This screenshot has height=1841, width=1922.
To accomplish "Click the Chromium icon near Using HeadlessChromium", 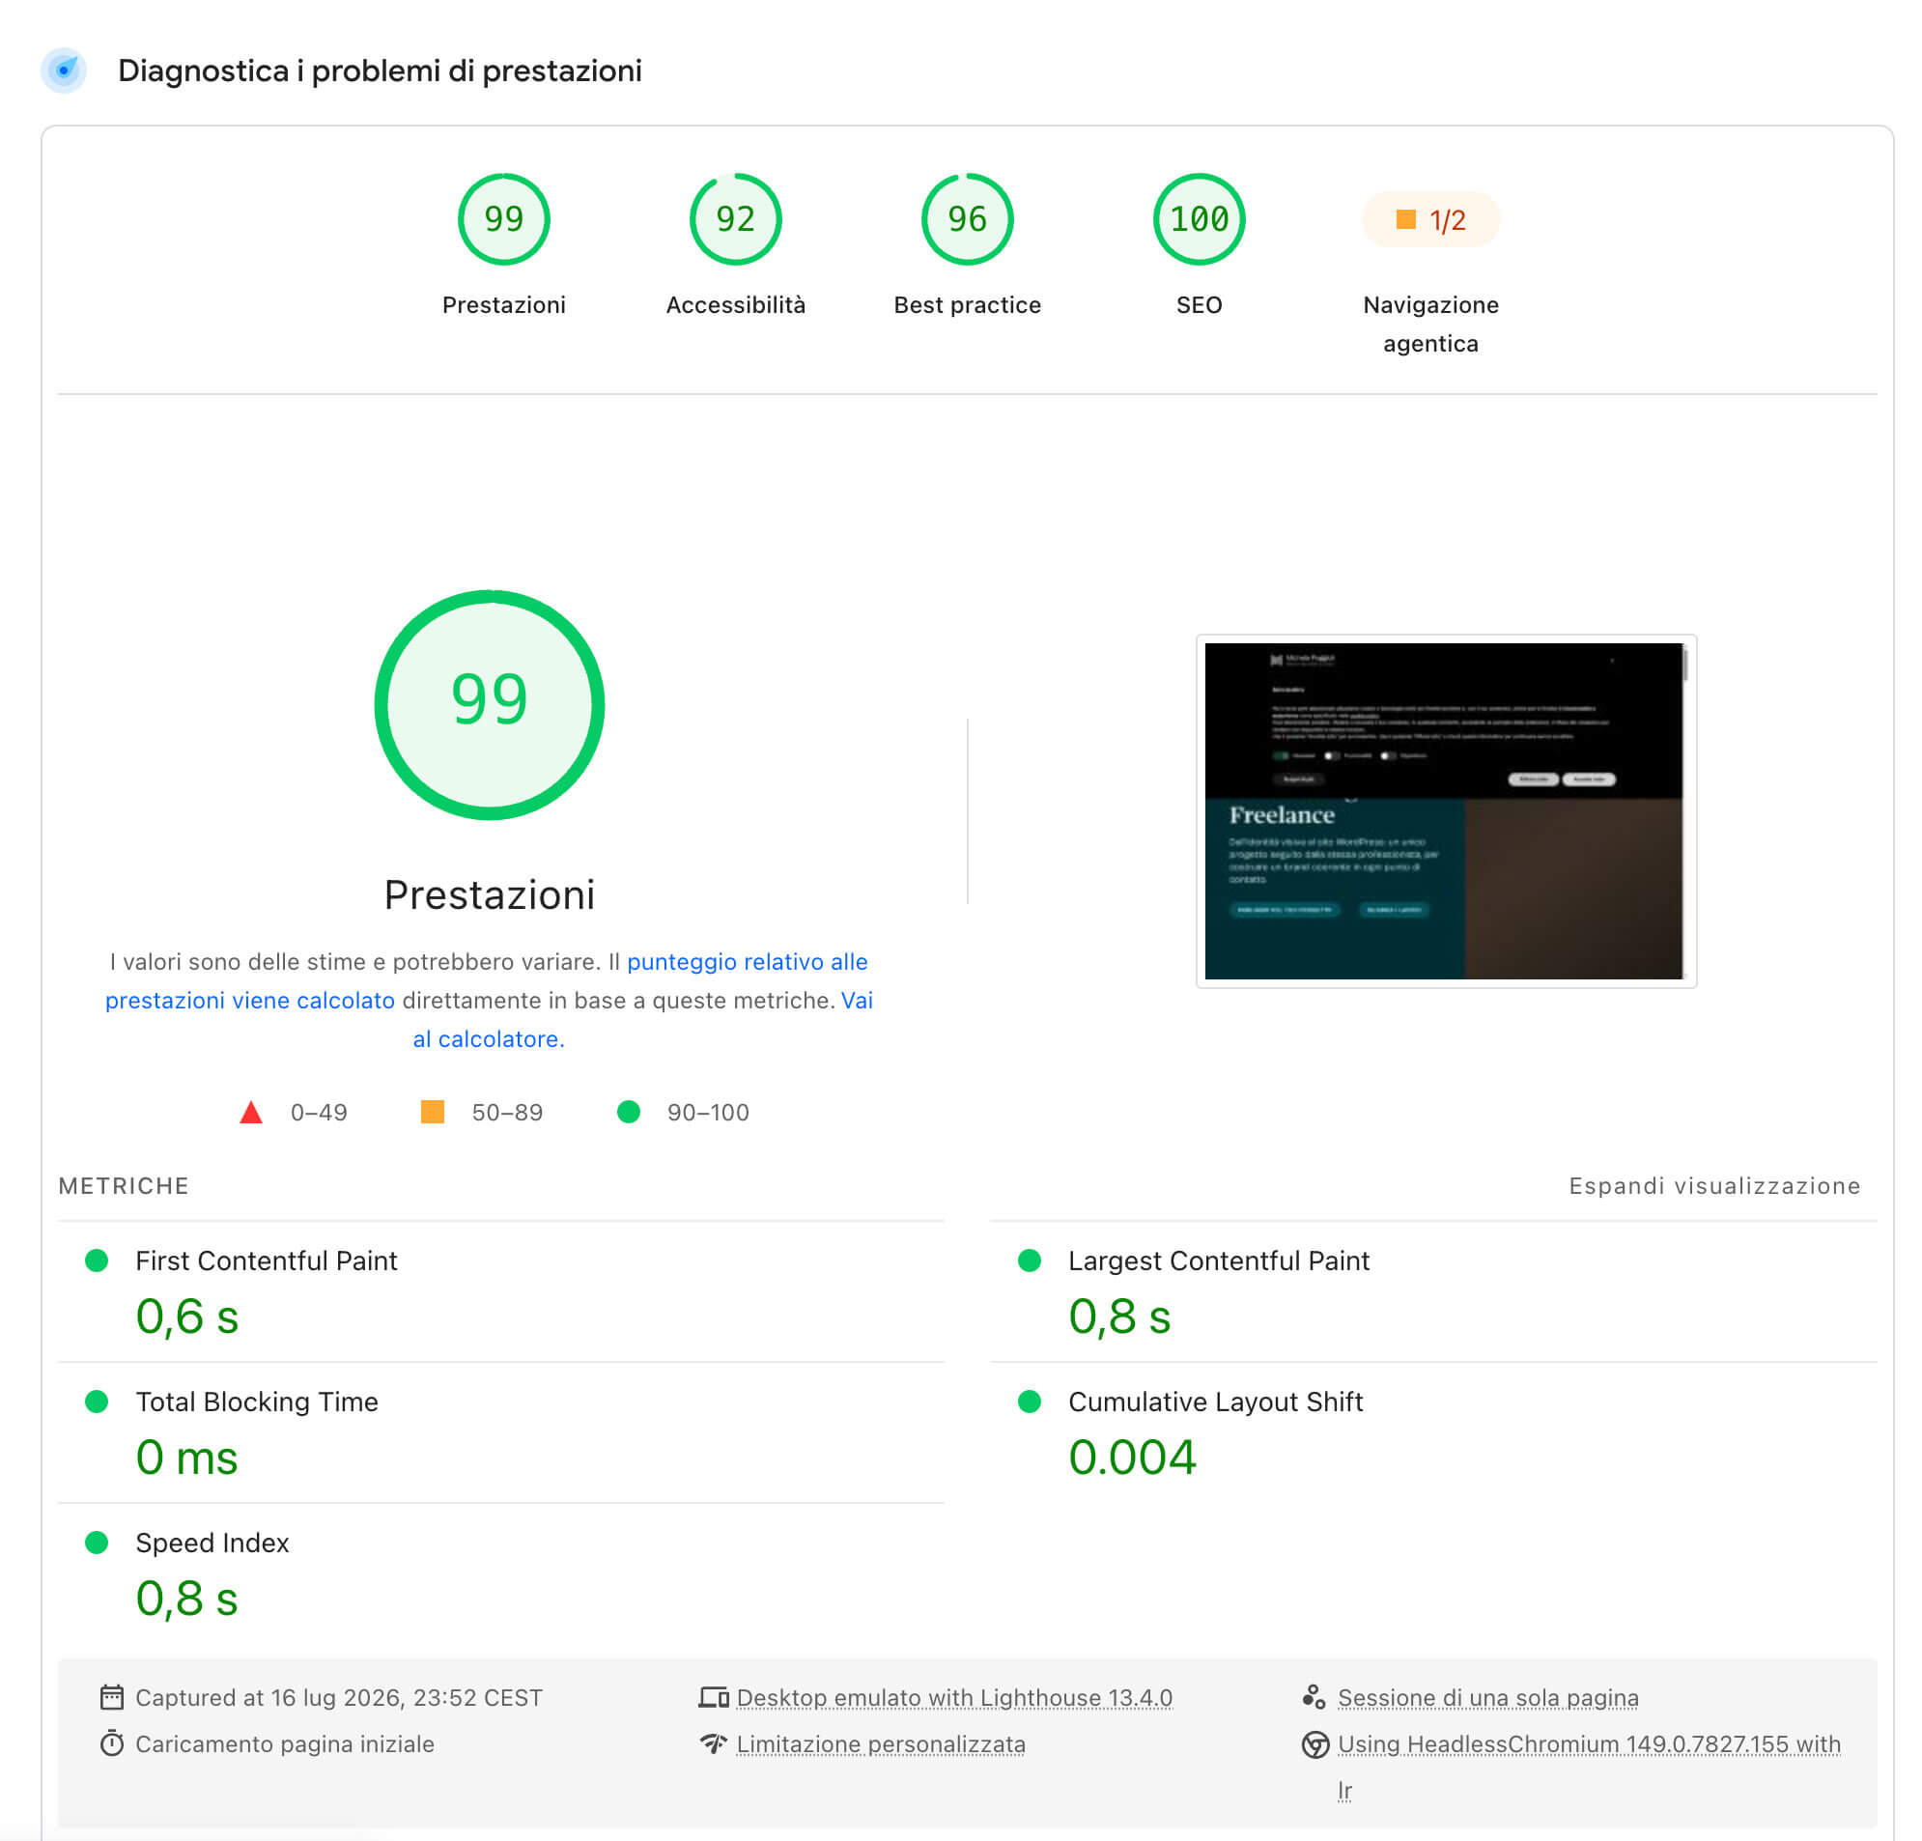I will point(1315,1743).
